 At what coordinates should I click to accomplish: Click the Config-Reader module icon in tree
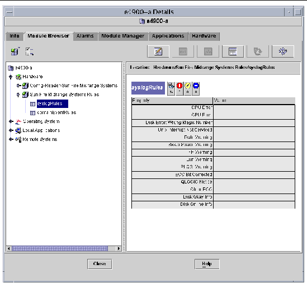25,86
